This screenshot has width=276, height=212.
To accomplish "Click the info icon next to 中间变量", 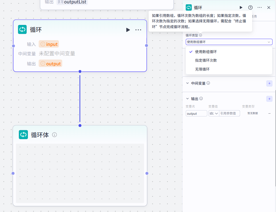I will (208, 83).
